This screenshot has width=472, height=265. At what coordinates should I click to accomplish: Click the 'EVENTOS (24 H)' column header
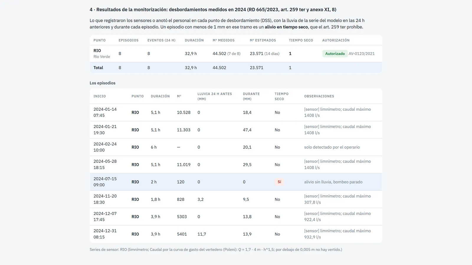(161, 40)
